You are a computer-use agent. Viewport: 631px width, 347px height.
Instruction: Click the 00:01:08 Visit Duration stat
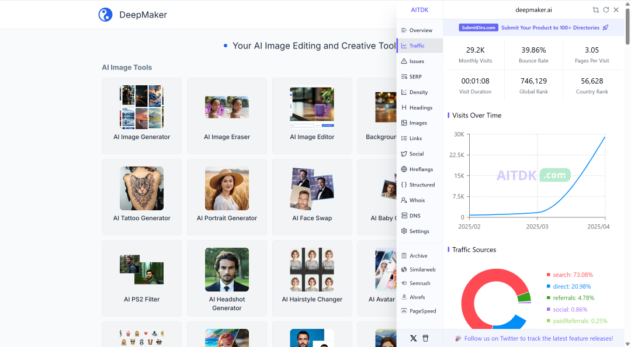point(475,86)
